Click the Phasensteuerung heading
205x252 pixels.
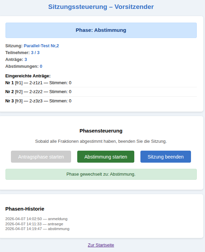pyautogui.click(x=101, y=131)
